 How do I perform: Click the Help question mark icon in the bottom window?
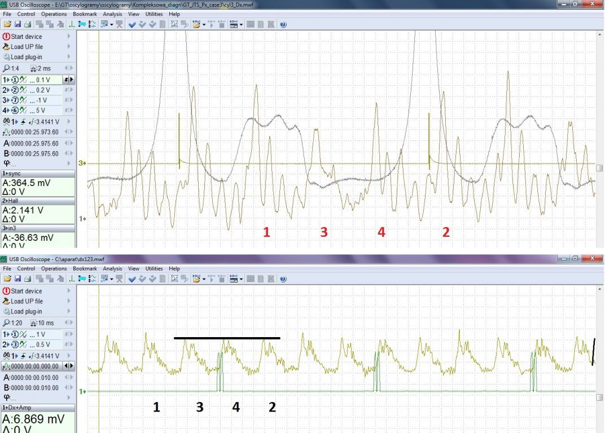[282, 279]
